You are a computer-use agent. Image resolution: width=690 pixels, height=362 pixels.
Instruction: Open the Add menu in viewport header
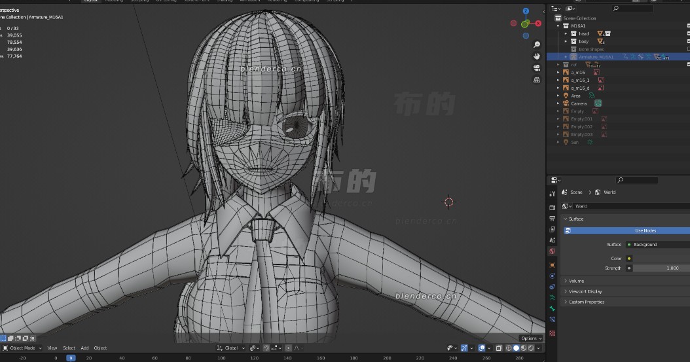point(84,348)
